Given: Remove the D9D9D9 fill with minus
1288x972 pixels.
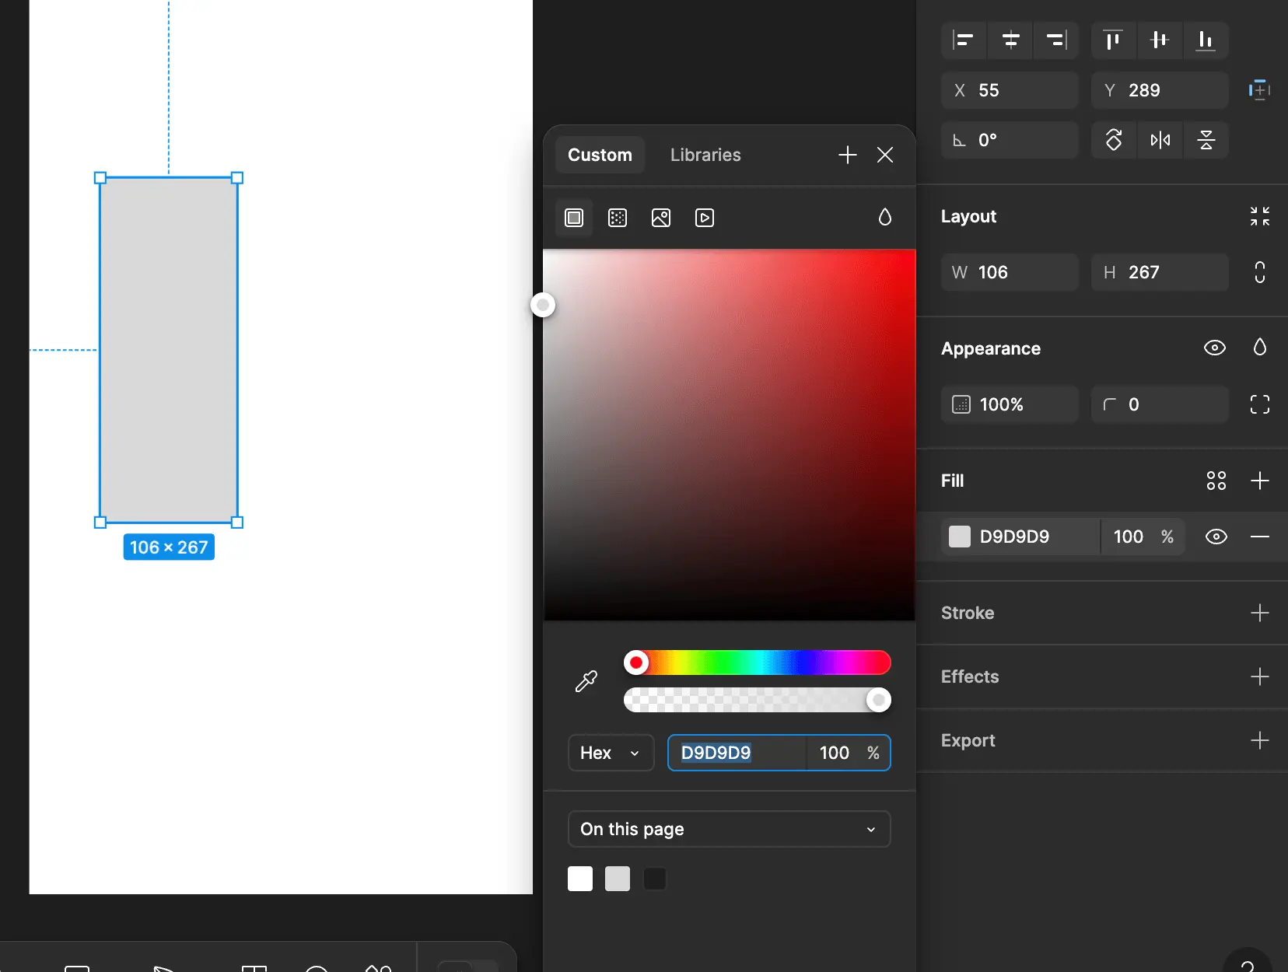Looking at the screenshot, I should click(1259, 537).
